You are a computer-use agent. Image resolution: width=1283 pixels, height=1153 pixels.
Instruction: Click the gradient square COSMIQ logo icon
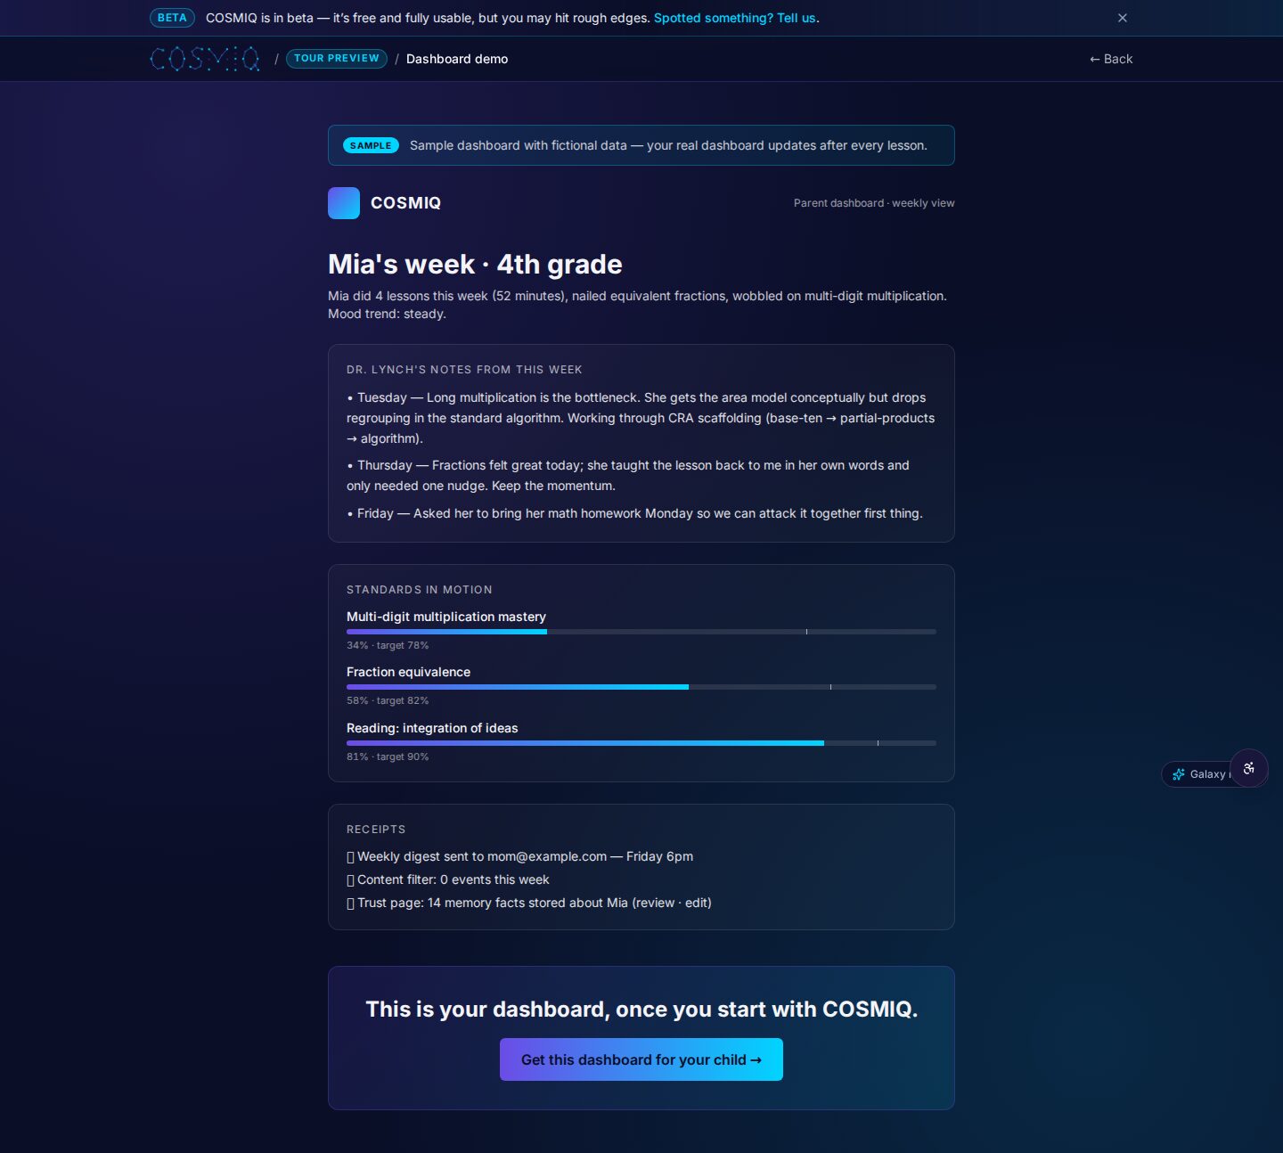click(x=344, y=203)
